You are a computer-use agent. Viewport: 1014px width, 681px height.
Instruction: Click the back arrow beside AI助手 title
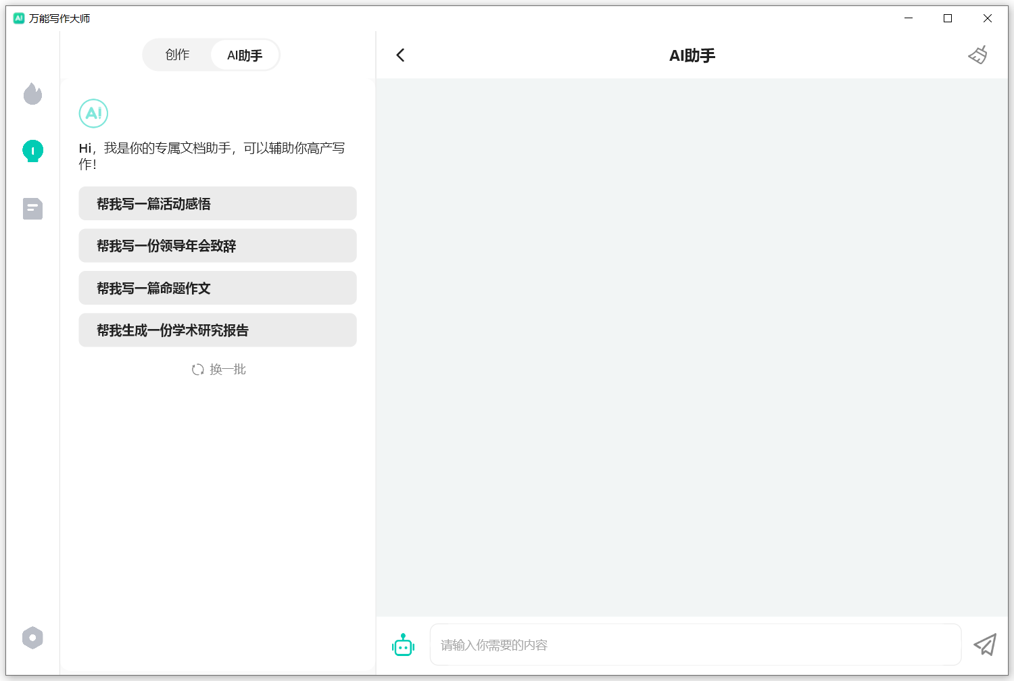[400, 55]
